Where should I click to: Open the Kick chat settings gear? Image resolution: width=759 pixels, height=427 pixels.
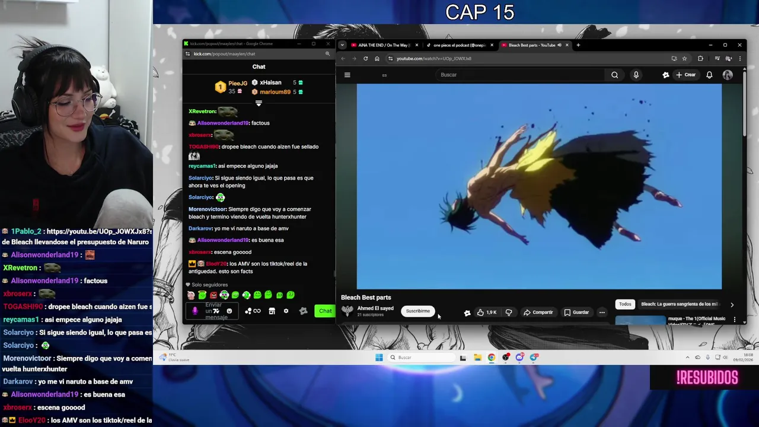pos(286,311)
